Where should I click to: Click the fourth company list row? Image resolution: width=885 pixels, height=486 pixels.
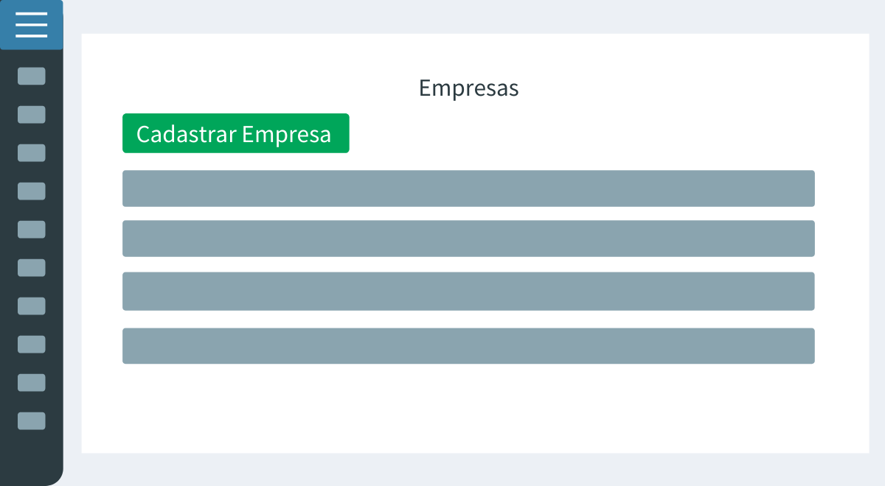click(x=468, y=346)
